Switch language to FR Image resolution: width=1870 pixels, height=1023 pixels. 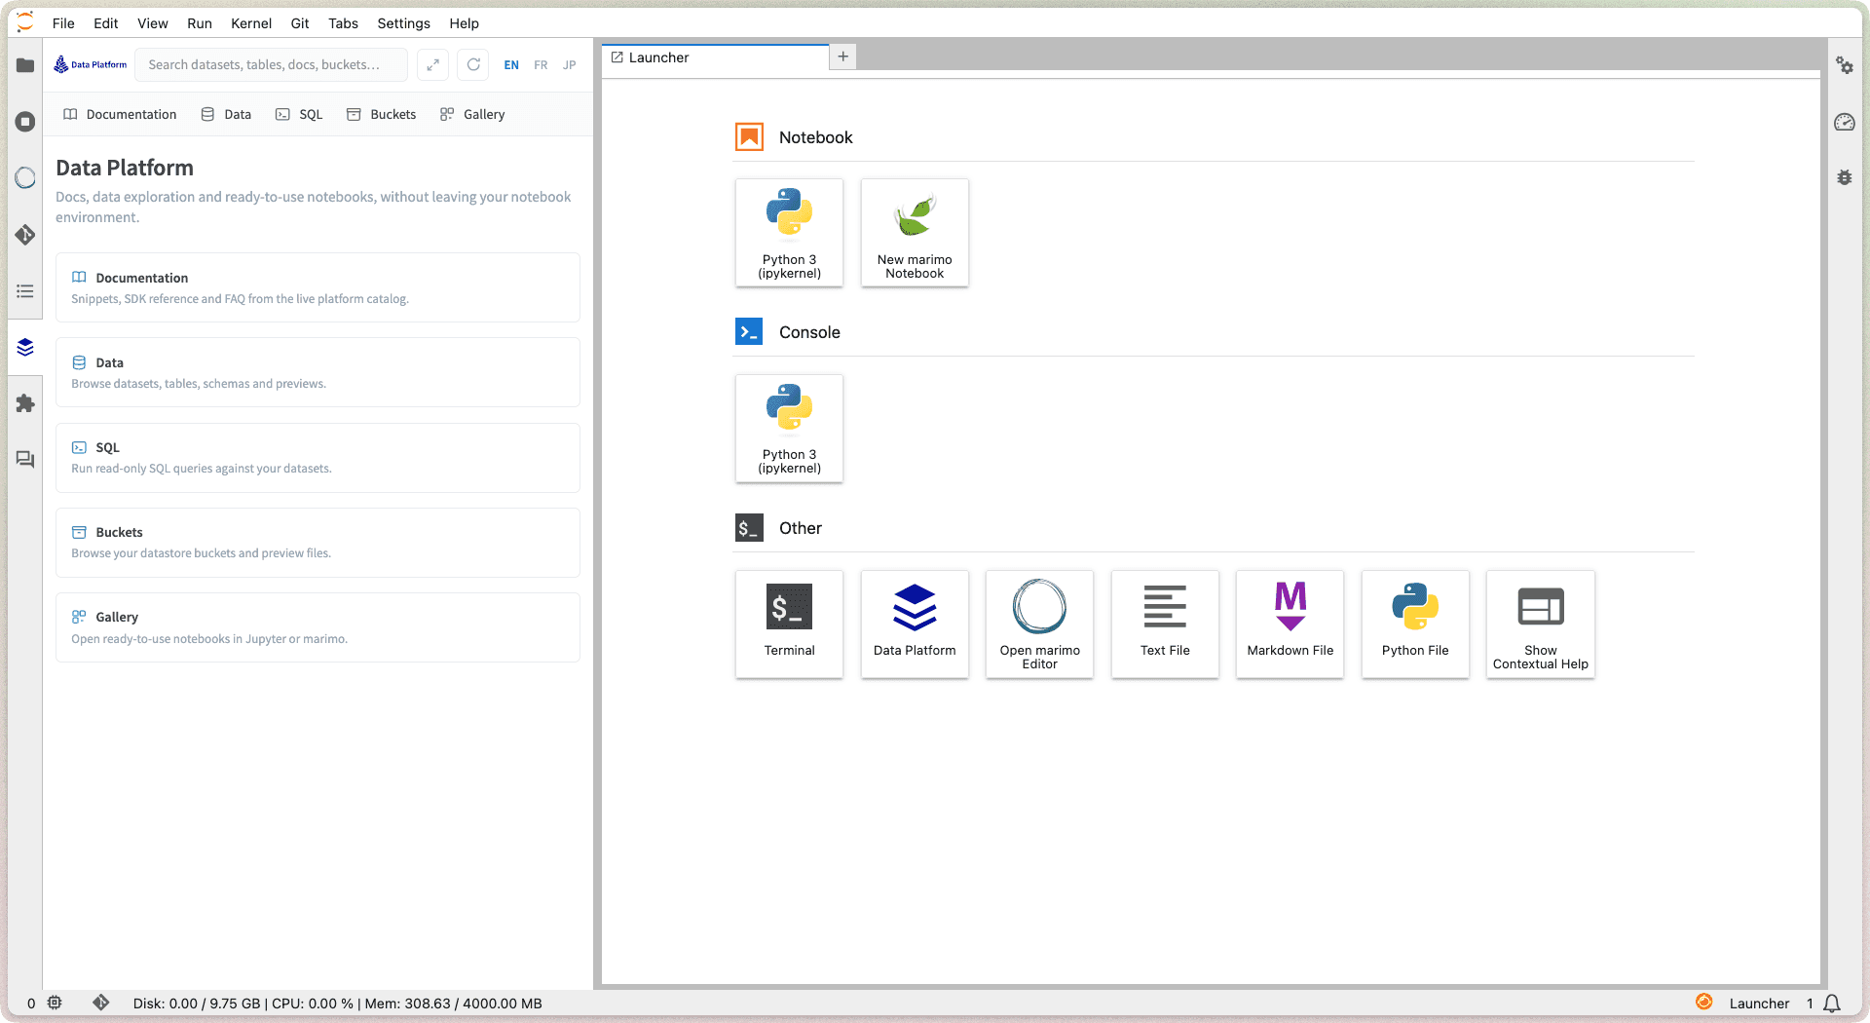click(541, 65)
